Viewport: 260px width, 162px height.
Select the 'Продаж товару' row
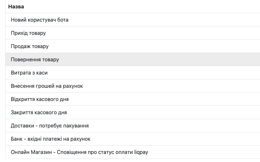click(30, 46)
